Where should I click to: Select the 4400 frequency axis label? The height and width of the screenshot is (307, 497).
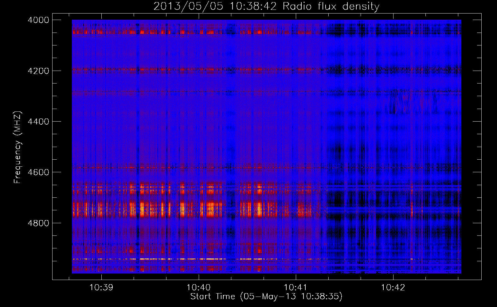38,122
